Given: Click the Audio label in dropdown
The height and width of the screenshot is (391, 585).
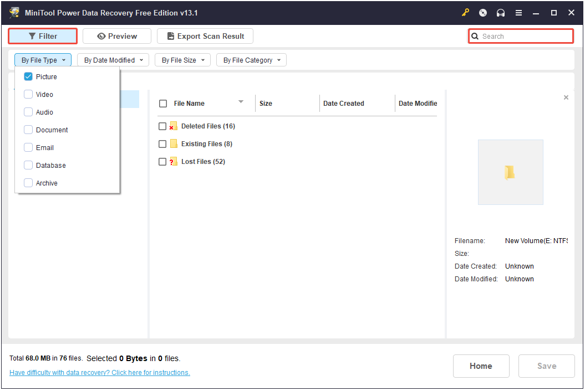Looking at the screenshot, I should 44,112.
